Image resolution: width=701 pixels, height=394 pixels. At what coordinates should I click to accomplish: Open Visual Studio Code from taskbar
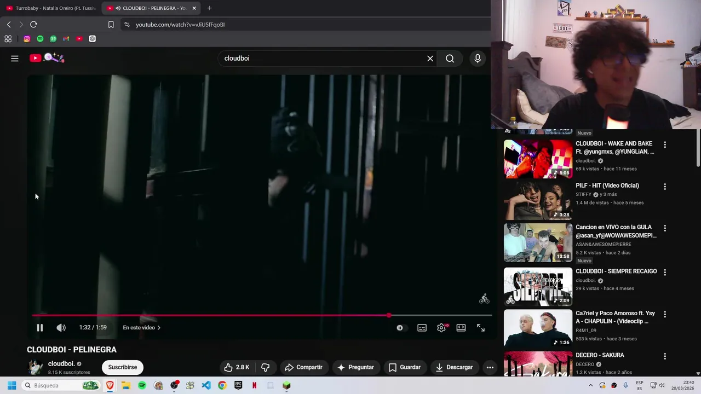click(206, 385)
